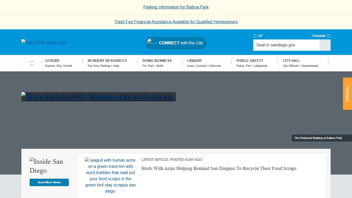Click the Read More News button
The width and height of the screenshot is (352, 198).
coord(49,182)
